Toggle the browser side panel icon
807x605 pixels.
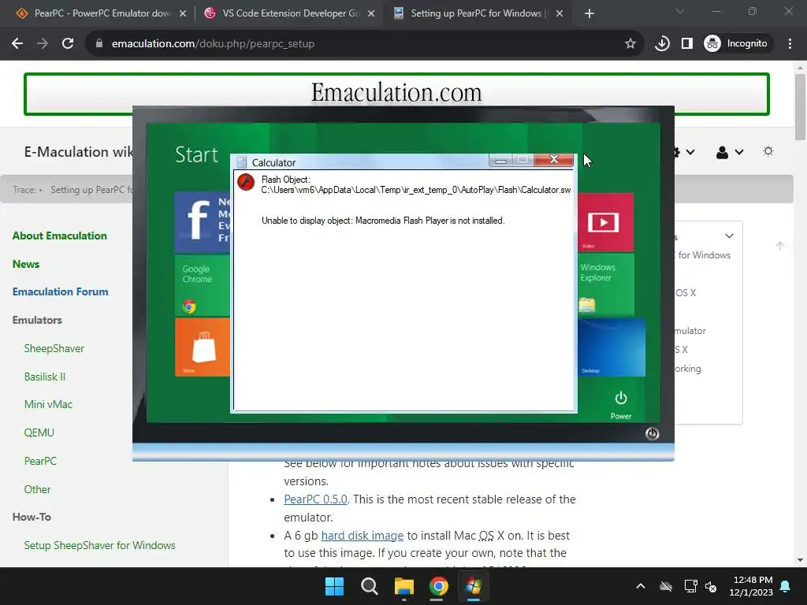(x=687, y=44)
